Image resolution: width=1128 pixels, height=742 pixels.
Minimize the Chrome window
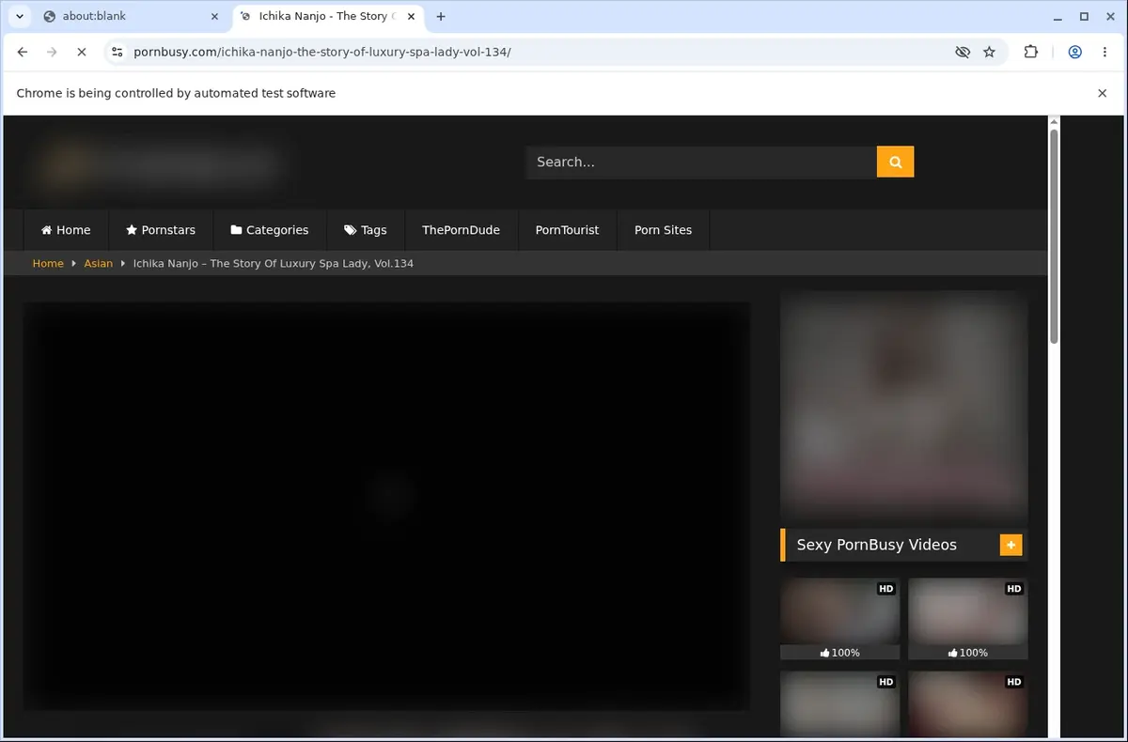1058,16
